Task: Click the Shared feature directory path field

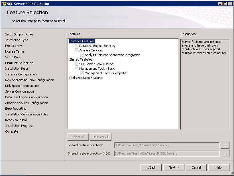Action: coord(167,145)
